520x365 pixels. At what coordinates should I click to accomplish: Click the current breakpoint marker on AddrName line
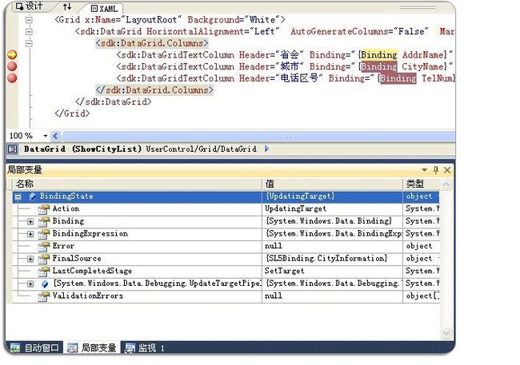tap(12, 54)
